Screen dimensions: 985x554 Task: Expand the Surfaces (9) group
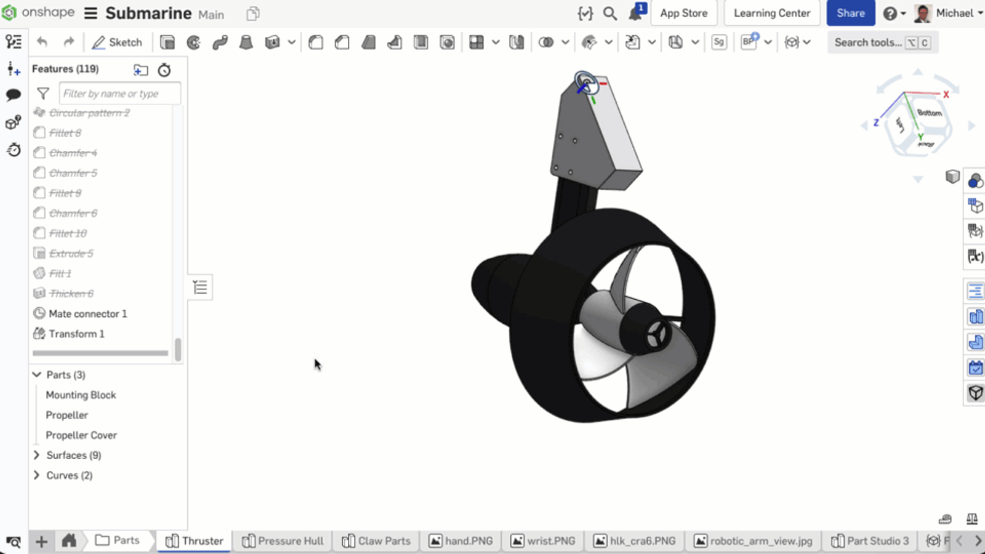[37, 455]
